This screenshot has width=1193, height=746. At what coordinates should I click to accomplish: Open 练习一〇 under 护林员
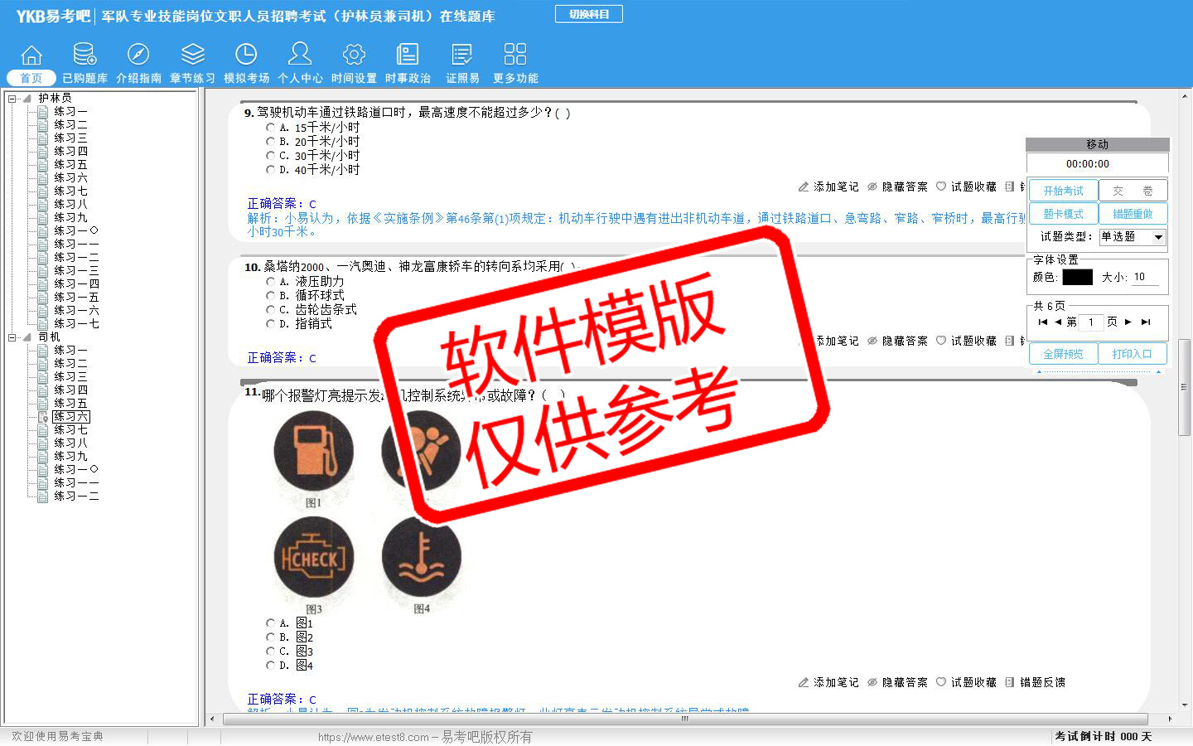point(76,231)
